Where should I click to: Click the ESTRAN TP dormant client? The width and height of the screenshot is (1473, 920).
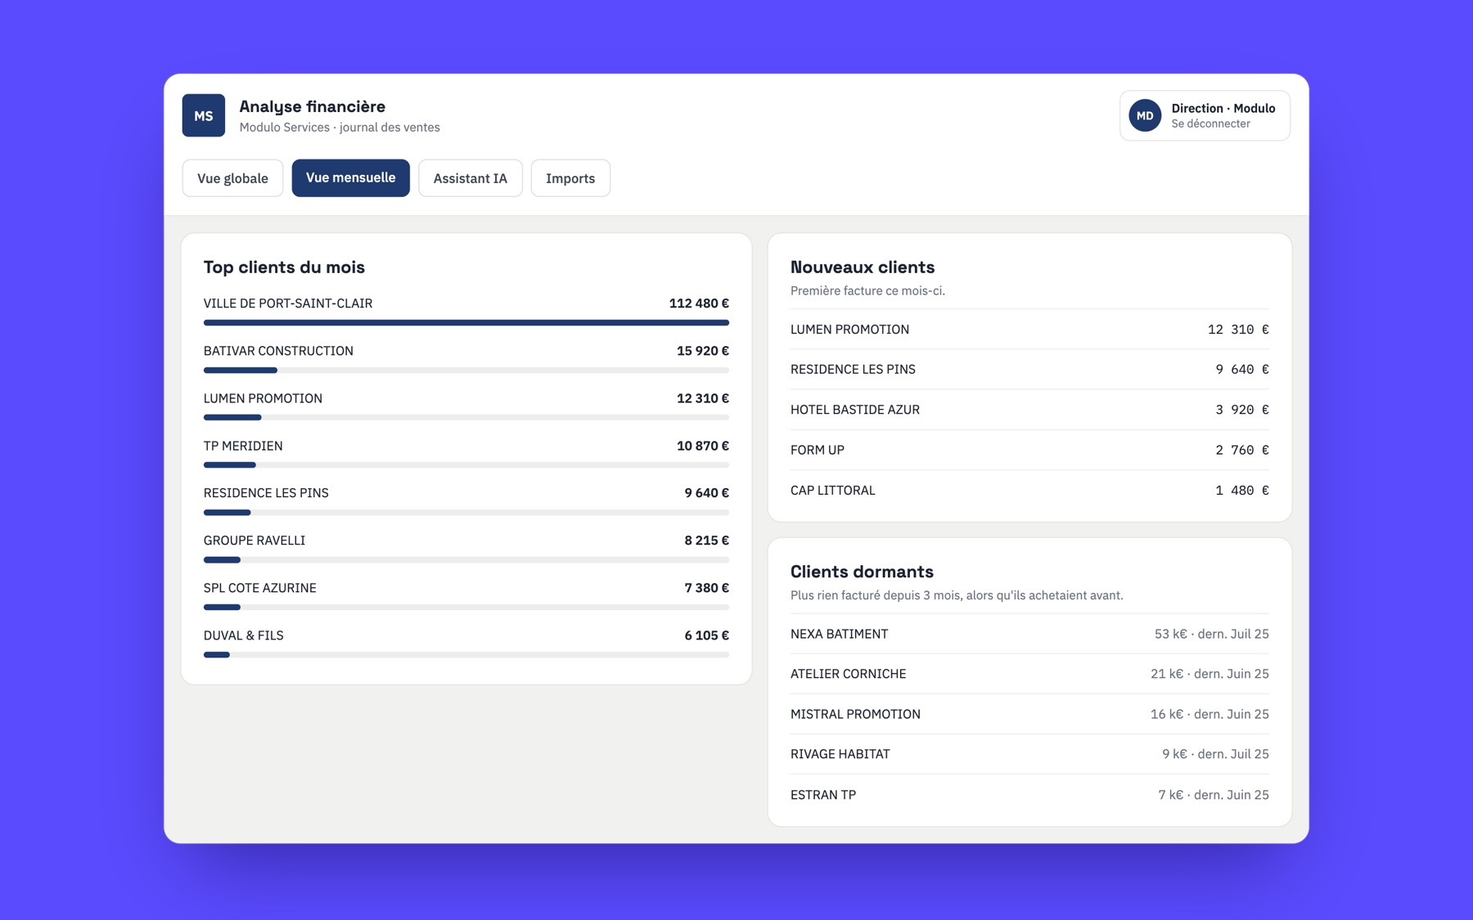pyautogui.click(x=1029, y=794)
